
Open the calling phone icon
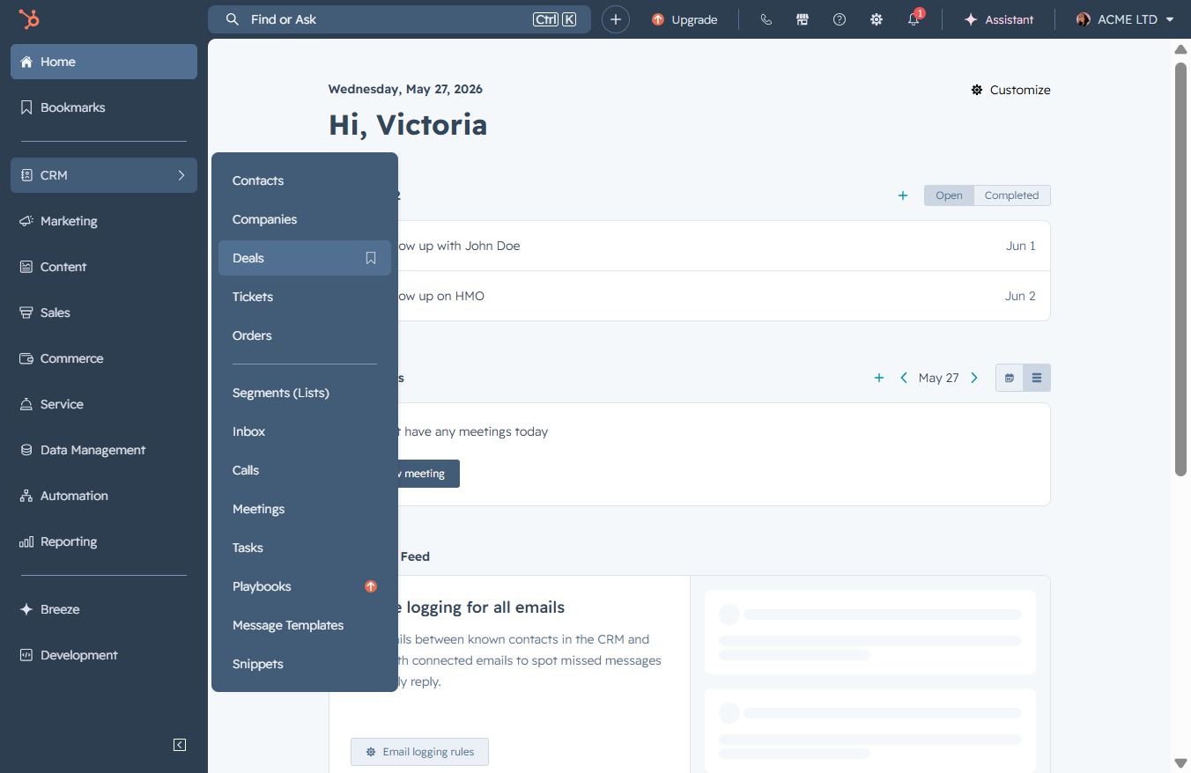coord(766,19)
